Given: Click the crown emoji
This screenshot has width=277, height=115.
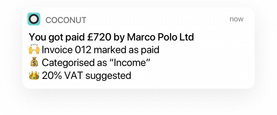Looking at the screenshot, I should tap(34, 75).
